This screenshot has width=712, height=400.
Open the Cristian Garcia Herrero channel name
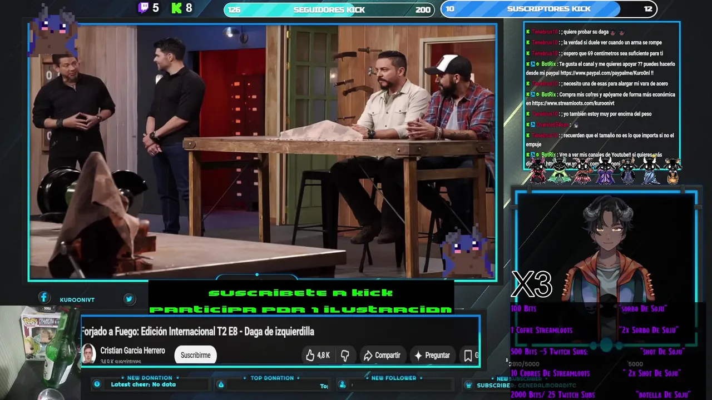[132, 351]
